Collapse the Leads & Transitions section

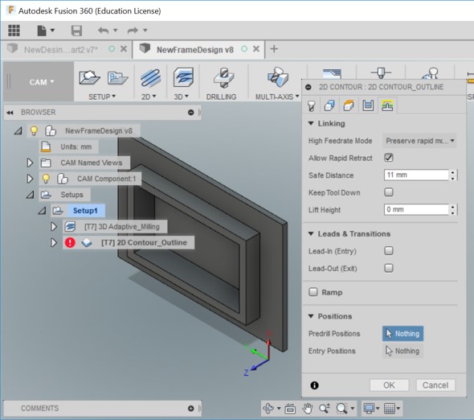311,234
